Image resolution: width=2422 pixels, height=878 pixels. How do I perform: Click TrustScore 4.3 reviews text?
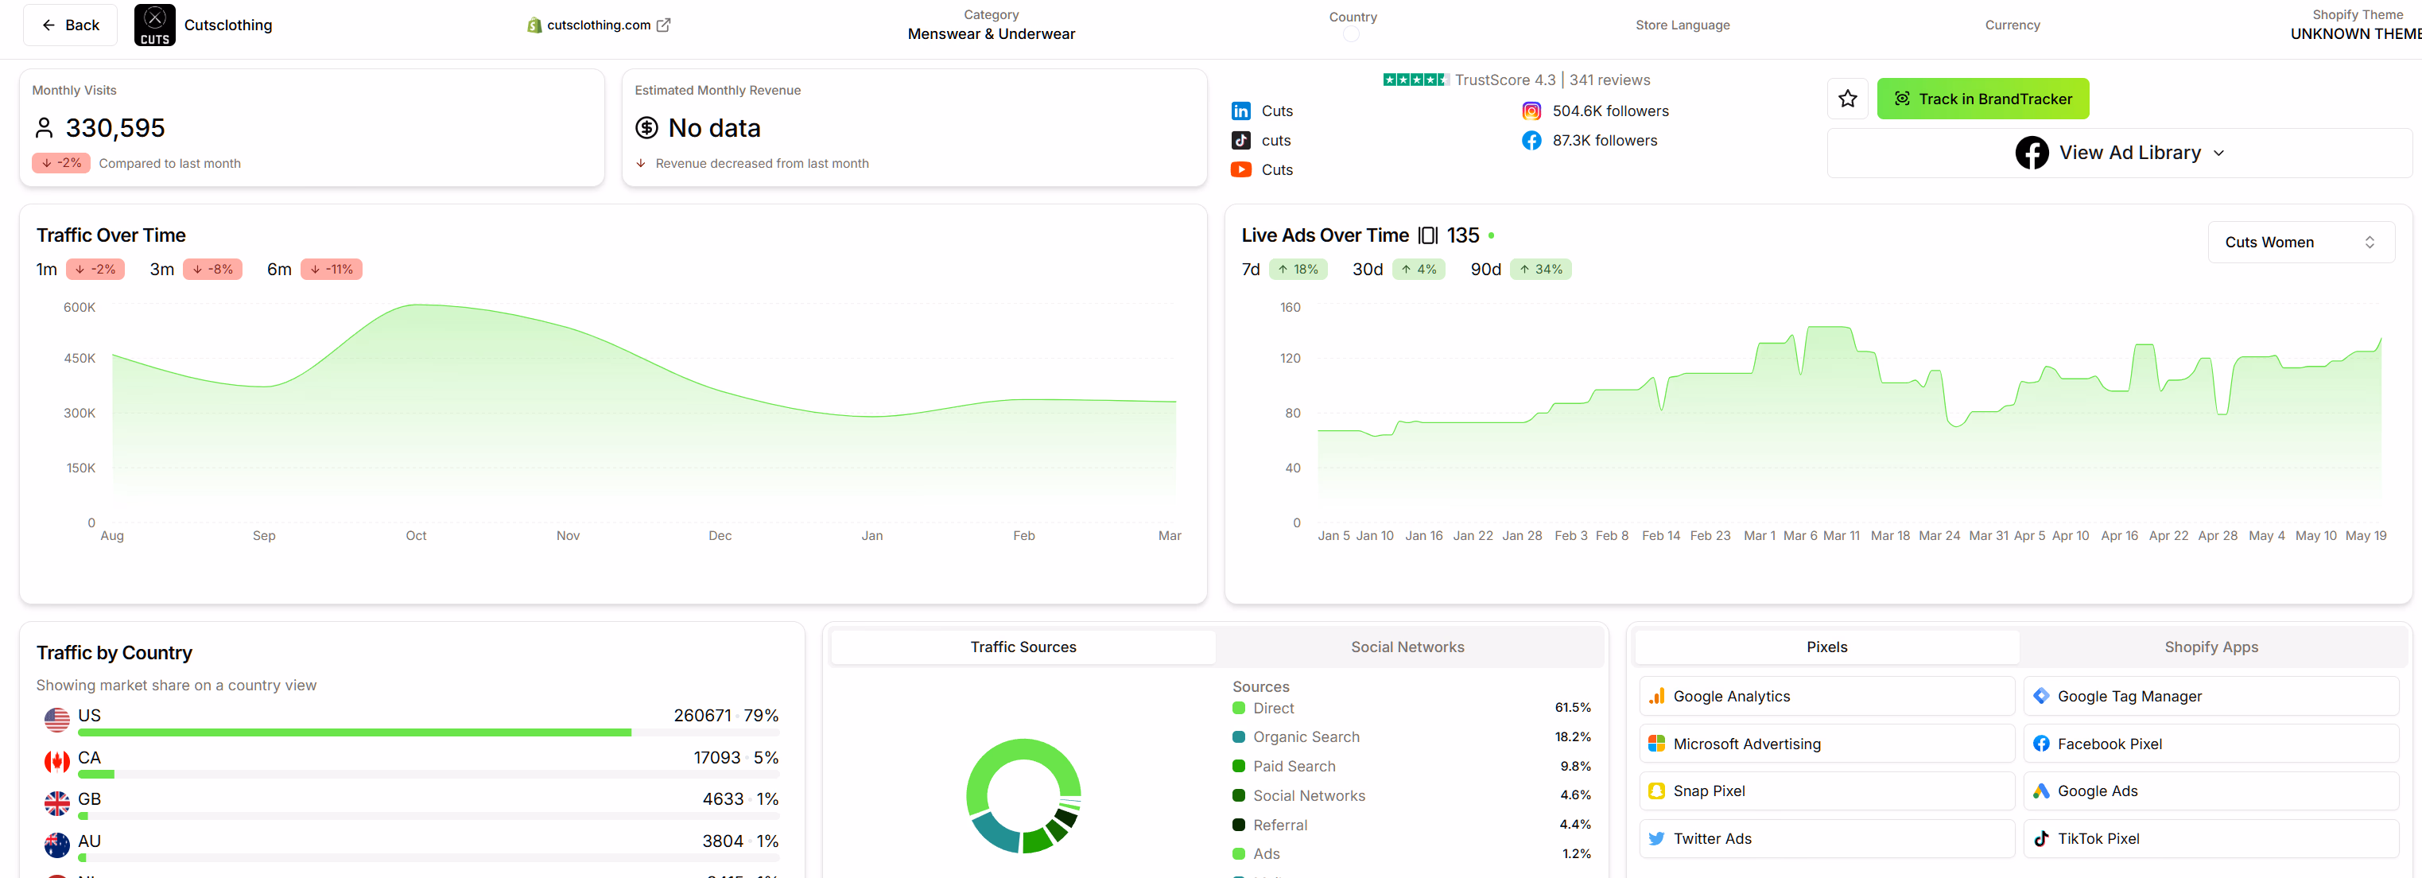[x=1552, y=80]
